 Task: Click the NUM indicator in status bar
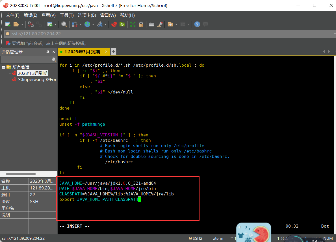pyautogui.click(x=328, y=238)
